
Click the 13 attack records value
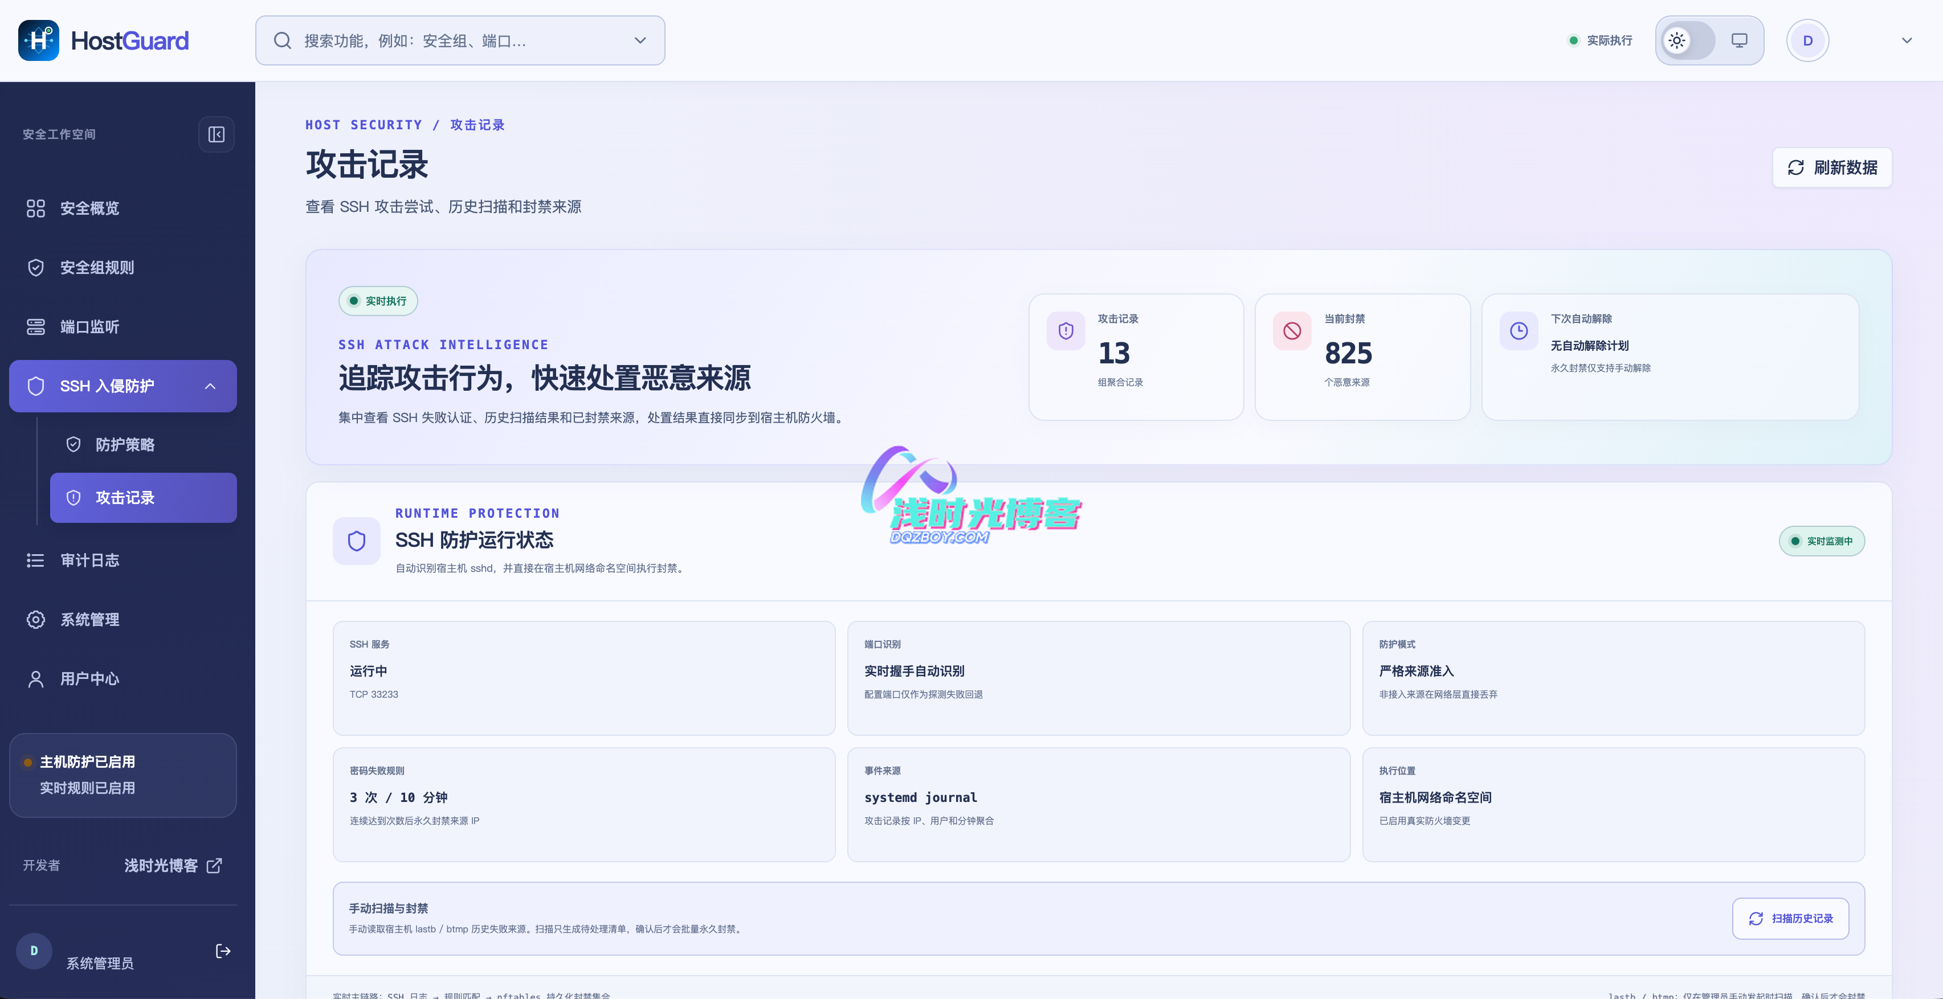(x=1114, y=353)
